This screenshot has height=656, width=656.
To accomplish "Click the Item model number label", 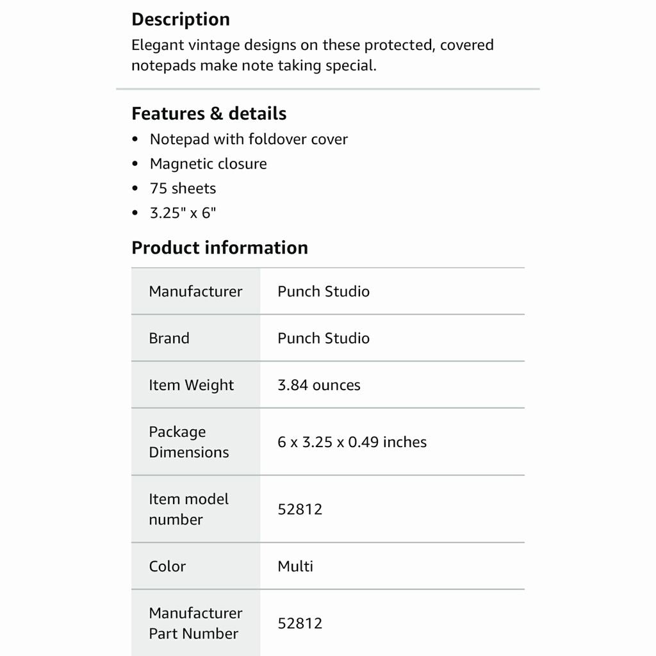I will click(189, 509).
